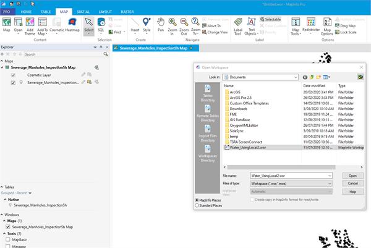371x248 pixels.
Task: Open the SQL selection tool
Action: tap(101, 25)
